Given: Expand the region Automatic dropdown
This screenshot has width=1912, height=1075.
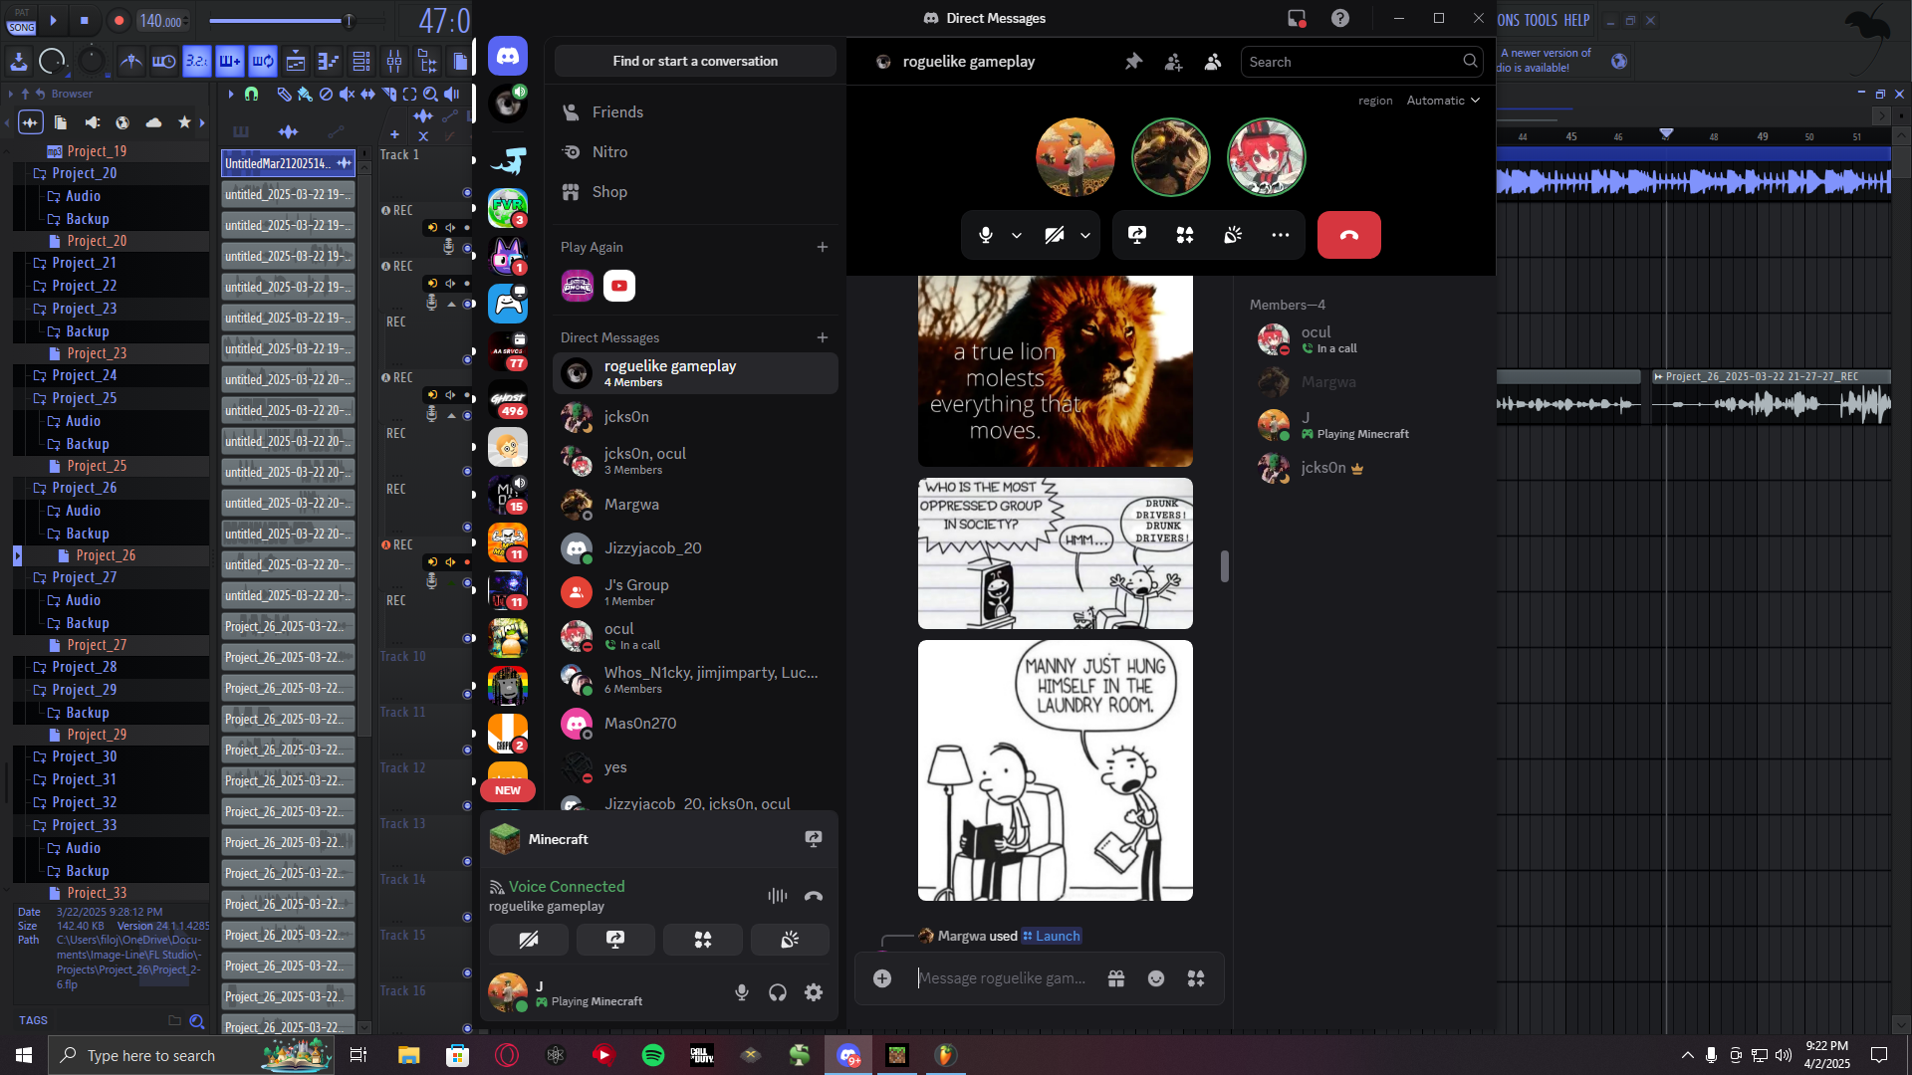Looking at the screenshot, I should [1443, 101].
